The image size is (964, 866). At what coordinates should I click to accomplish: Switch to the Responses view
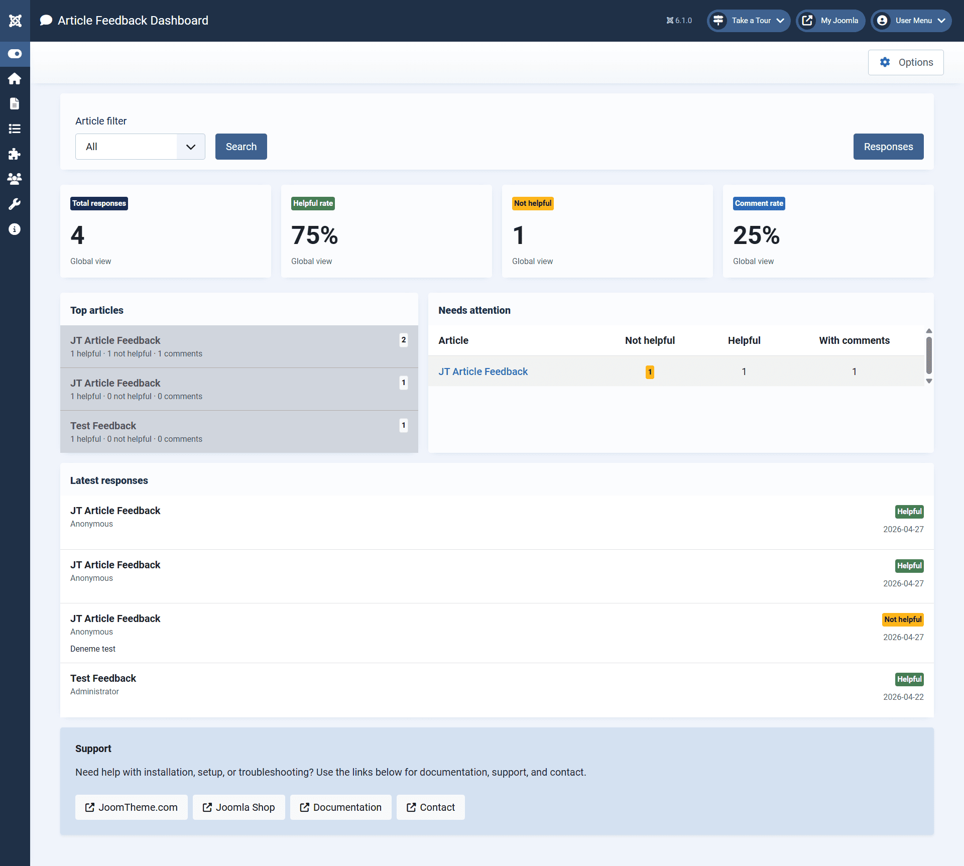click(888, 146)
